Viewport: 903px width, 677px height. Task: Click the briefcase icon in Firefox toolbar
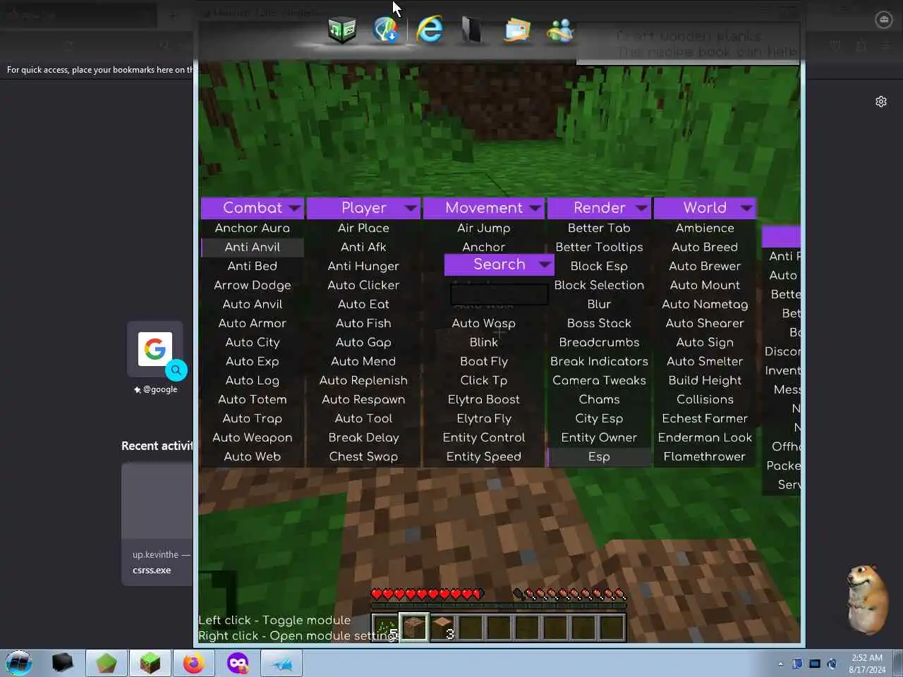(x=884, y=20)
